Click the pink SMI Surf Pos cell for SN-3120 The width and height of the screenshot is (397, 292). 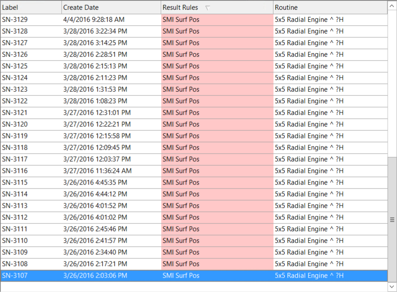tap(181, 125)
